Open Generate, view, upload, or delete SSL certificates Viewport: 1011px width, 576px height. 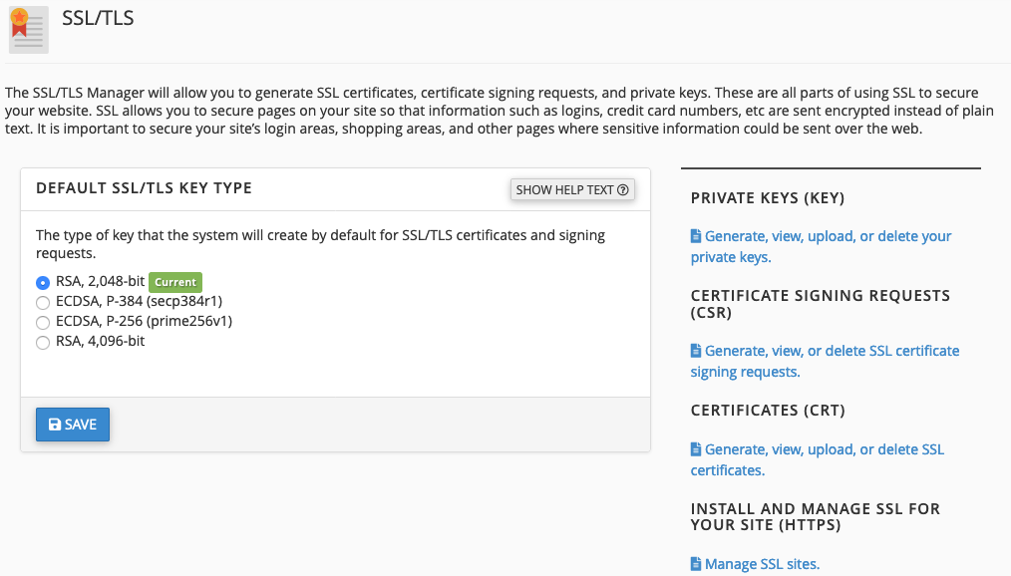click(x=817, y=459)
